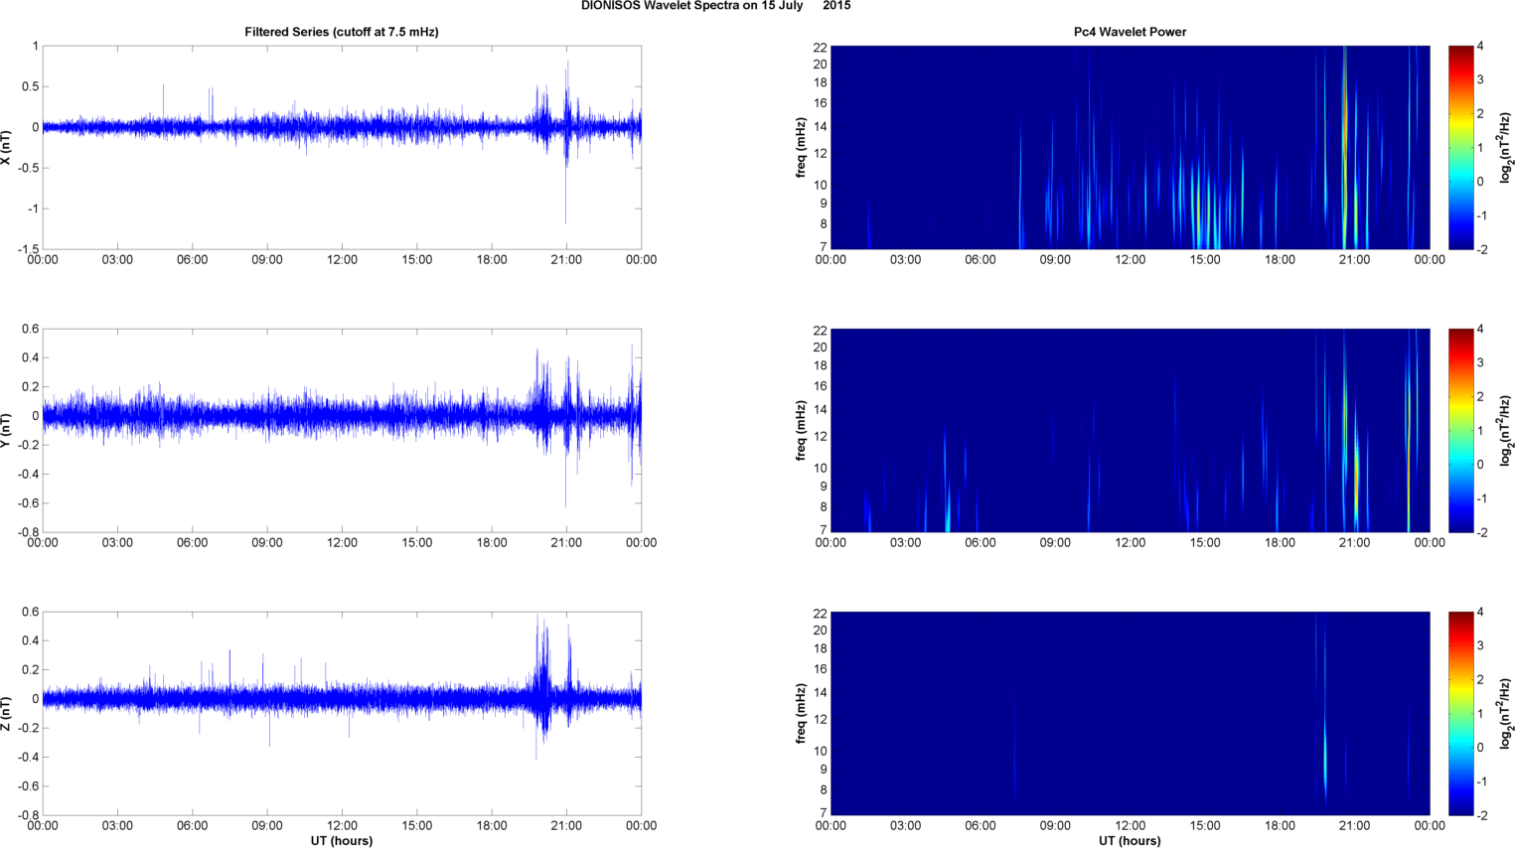This screenshot has width=1515, height=848.
Task: Click the '-2' tick on the bottom colorbar
Action: coord(1480,815)
